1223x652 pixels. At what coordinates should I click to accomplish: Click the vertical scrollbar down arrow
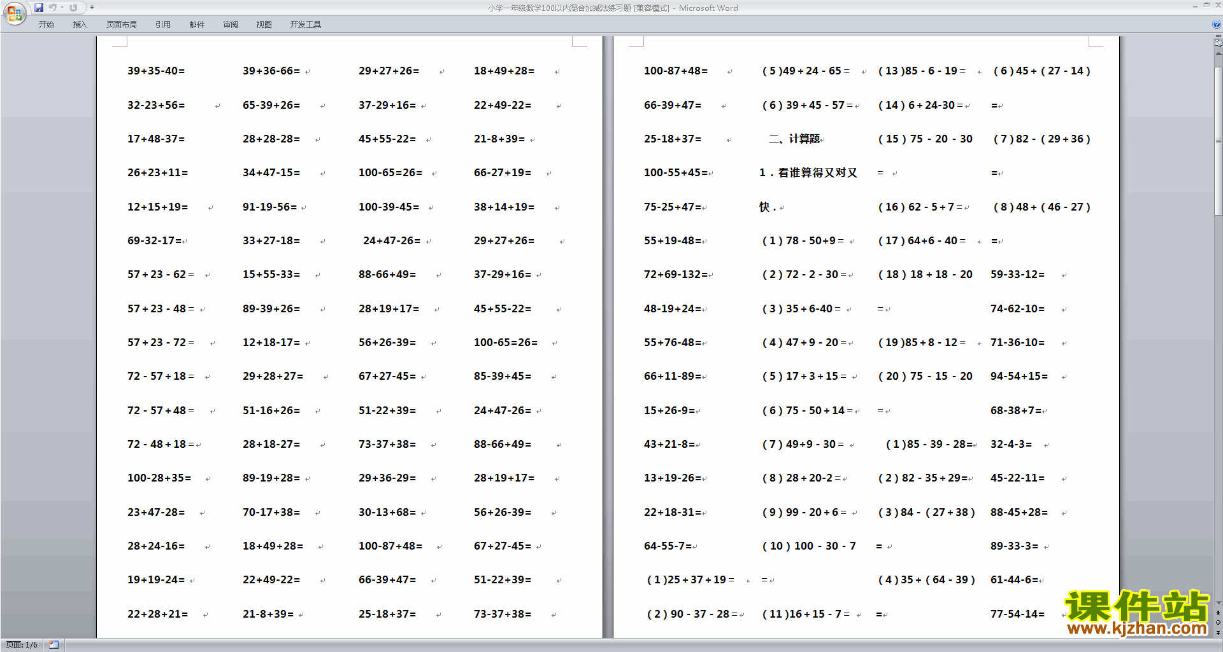(x=1219, y=602)
